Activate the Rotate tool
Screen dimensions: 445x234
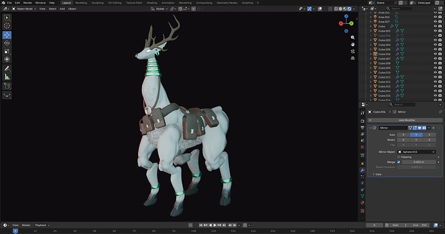[x=7, y=43]
